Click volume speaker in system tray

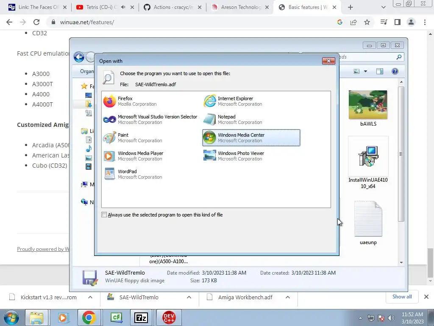click(x=391, y=318)
